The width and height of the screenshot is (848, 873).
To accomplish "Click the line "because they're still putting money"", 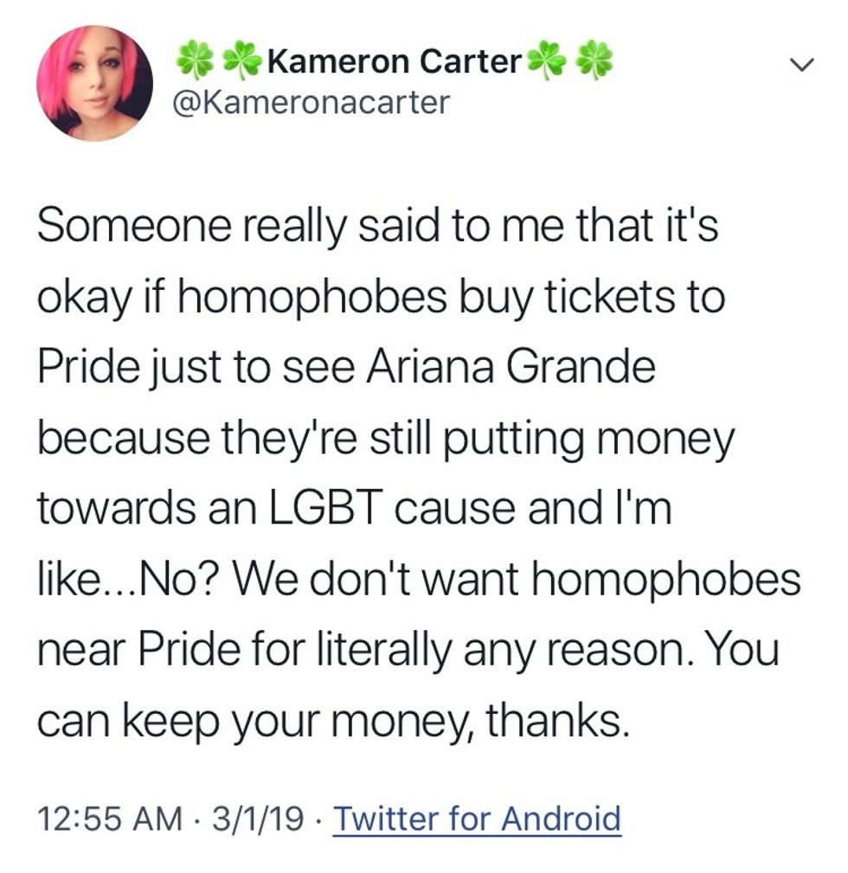I will pyautogui.click(x=385, y=439).
